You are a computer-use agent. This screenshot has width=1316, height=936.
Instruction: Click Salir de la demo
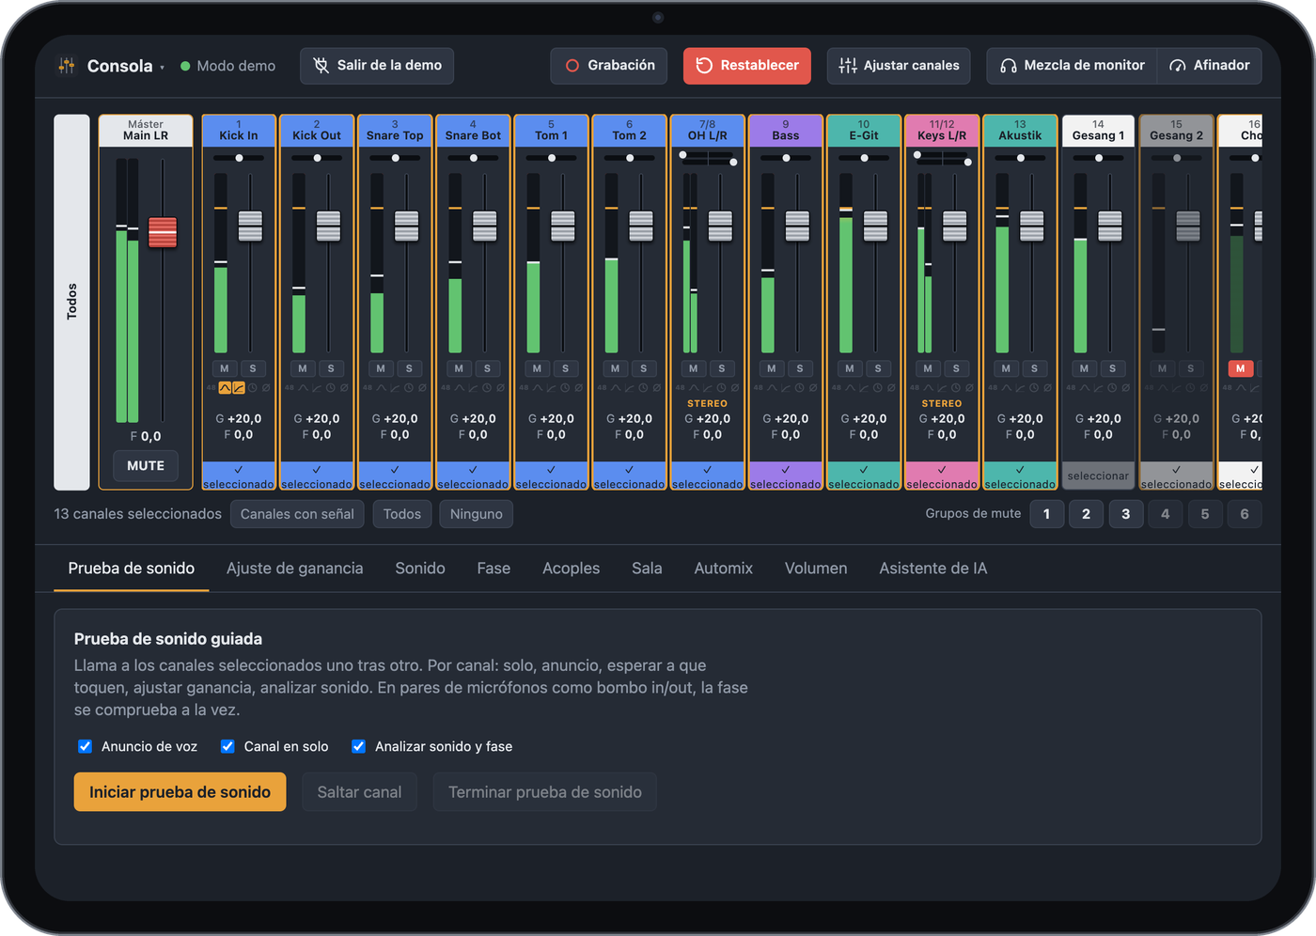click(x=377, y=66)
